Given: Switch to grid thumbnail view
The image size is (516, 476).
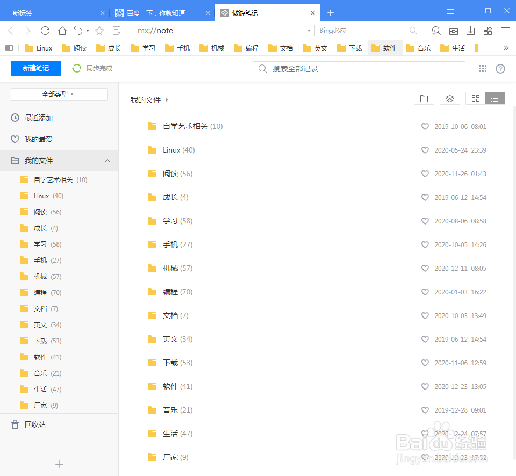Looking at the screenshot, I should coord(476,98).
